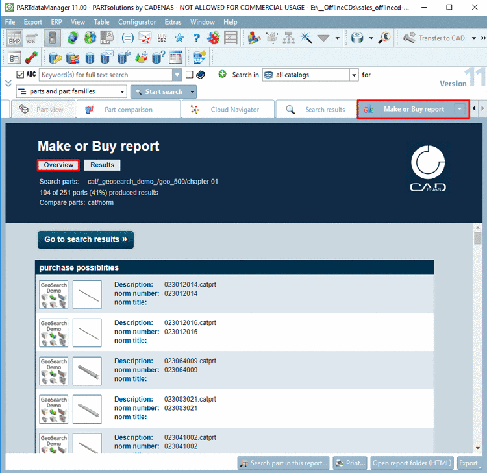Open the keyword search history dropdown
487x473 pixels.
(x=177, y=75)
